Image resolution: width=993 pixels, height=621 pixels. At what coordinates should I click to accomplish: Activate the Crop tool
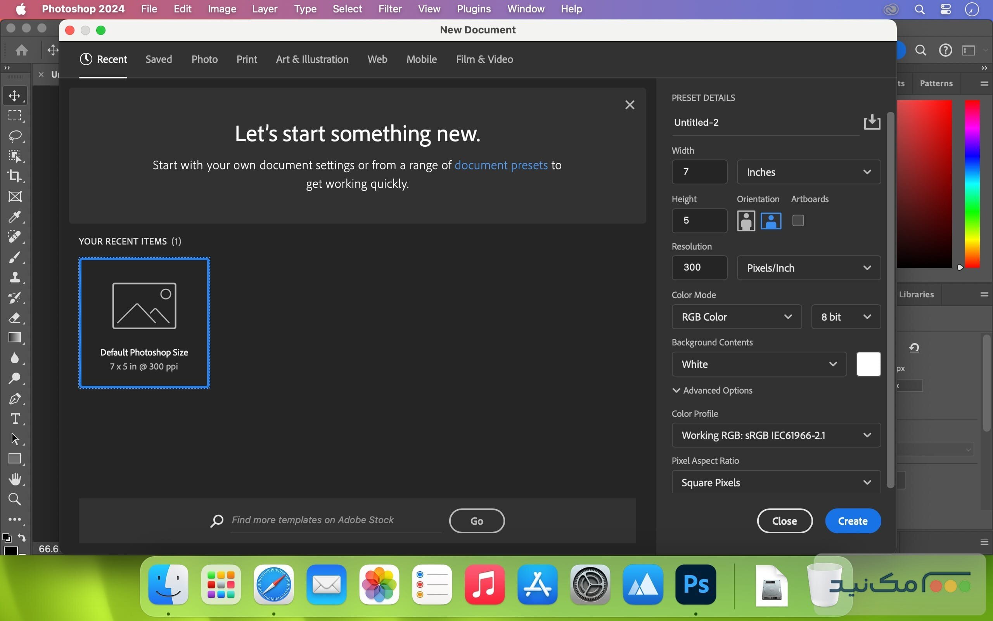tap(15, 176)
